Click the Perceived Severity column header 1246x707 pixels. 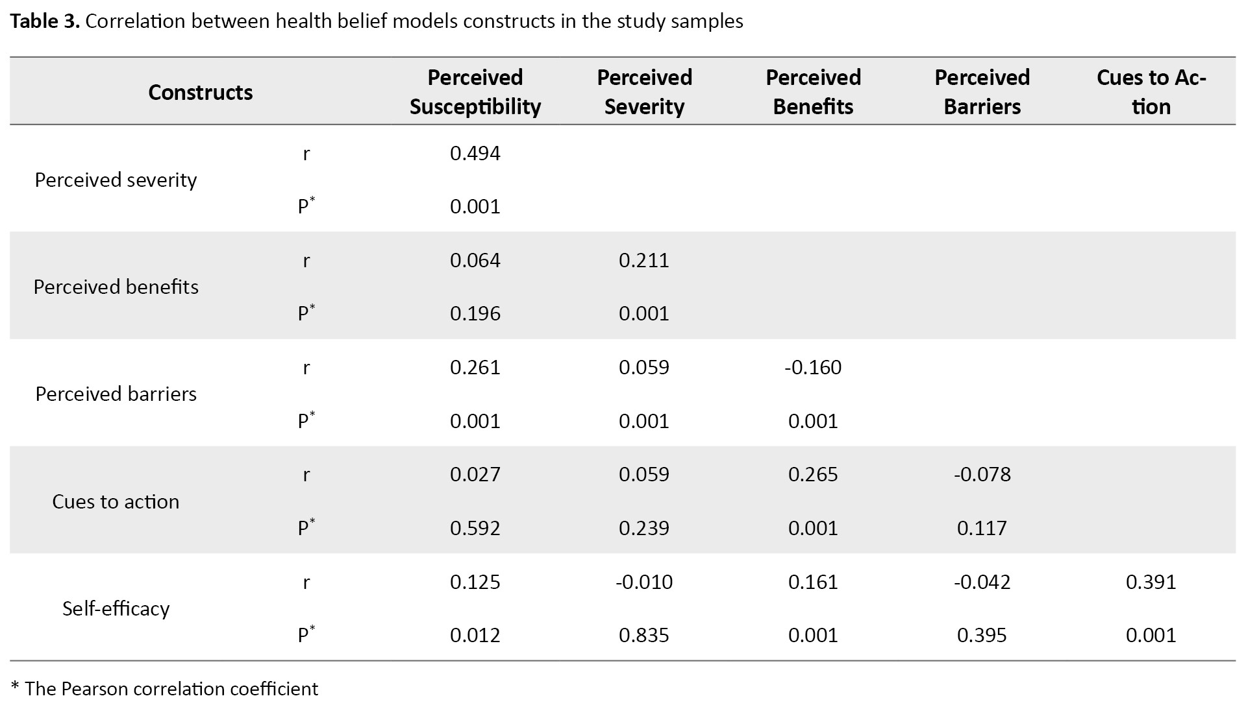coord(644,92)
